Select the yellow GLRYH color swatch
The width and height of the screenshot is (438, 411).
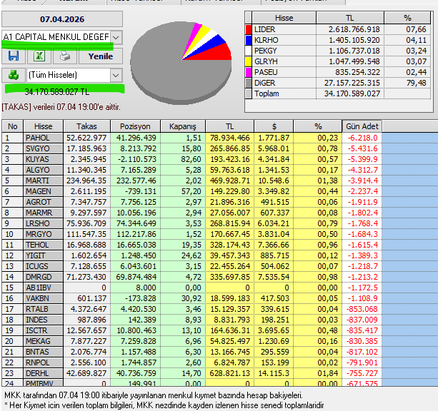click(x=249, y=61)
